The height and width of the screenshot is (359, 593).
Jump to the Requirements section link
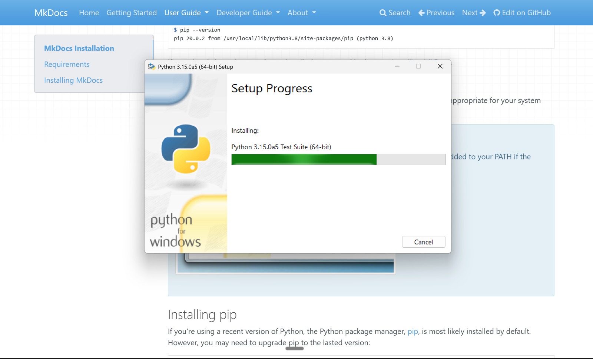(x=67, y=64)
